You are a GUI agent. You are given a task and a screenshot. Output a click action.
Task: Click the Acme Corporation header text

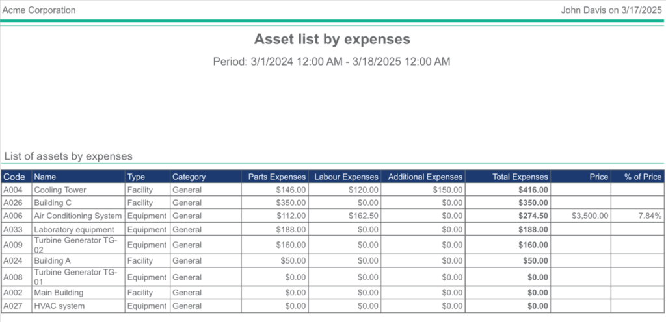coord(39,10)
